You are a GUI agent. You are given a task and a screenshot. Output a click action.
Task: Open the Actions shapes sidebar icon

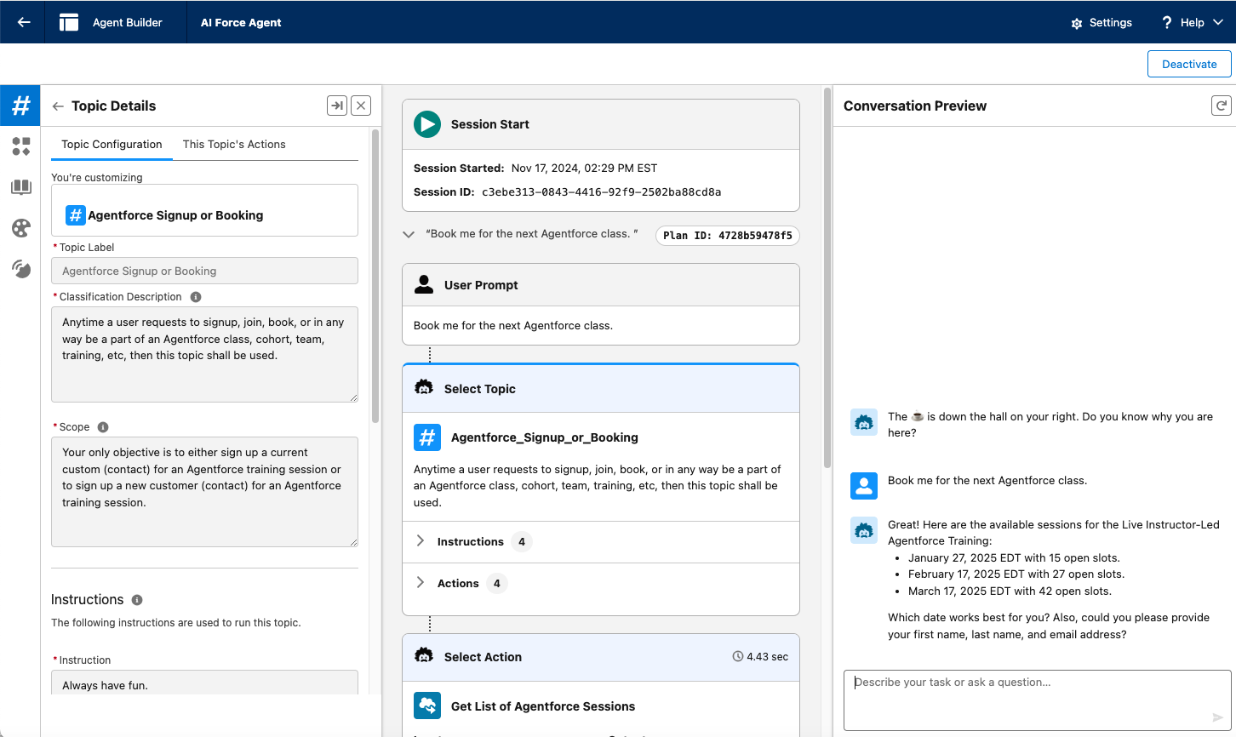pos(20,146)
